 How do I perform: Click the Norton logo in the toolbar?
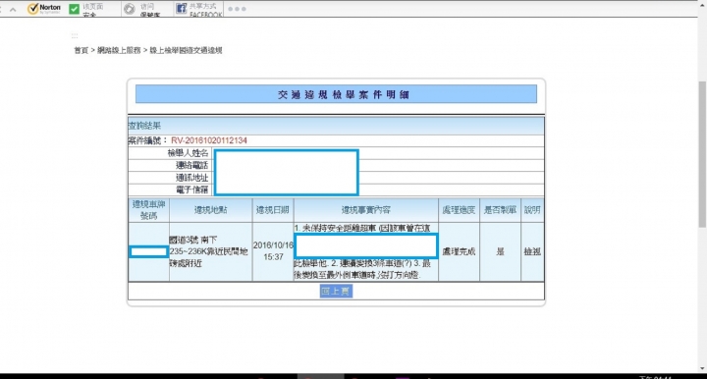[x=44, y=9]
